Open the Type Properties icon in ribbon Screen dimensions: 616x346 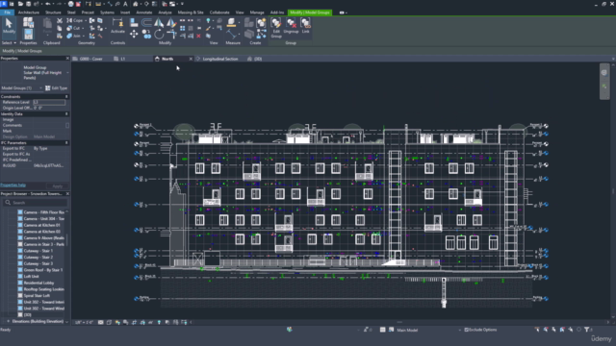pyautogui.click(x=28, y=21)
